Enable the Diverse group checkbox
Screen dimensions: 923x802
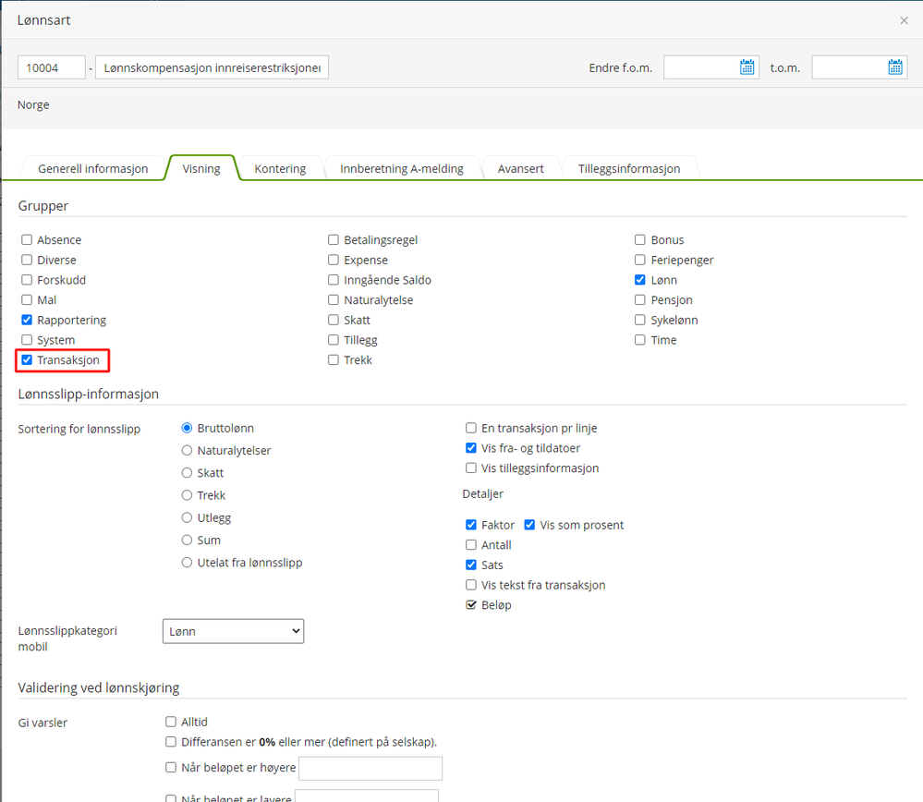coord(27,260)
